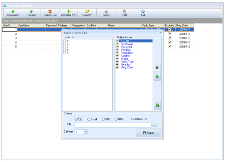
Task: Sort by Card No column header
Action: click(x=97, y=25)
